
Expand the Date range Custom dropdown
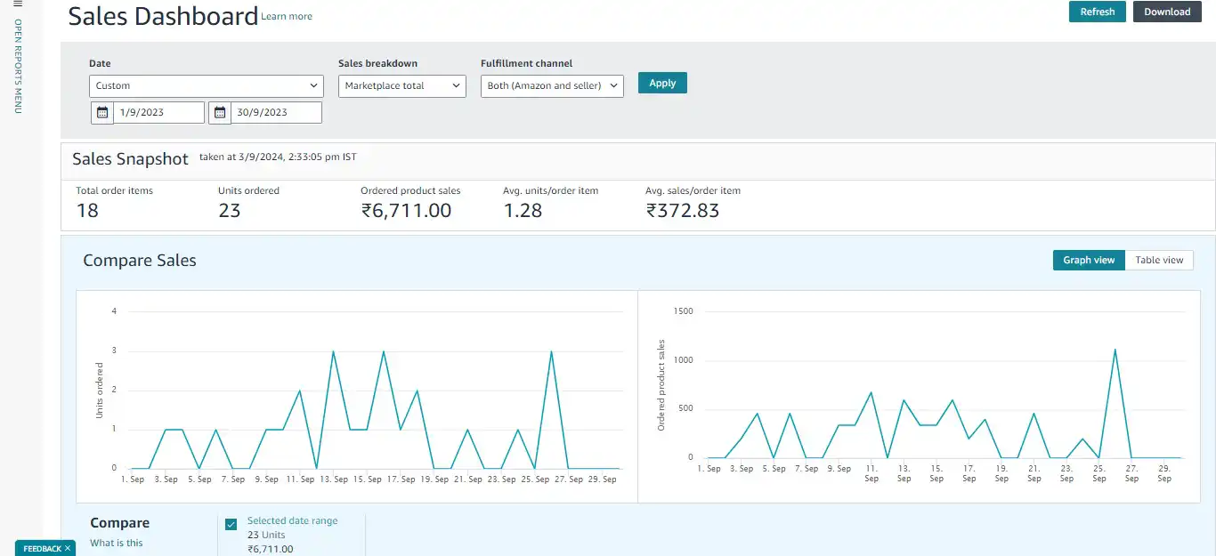coord(207,85)
